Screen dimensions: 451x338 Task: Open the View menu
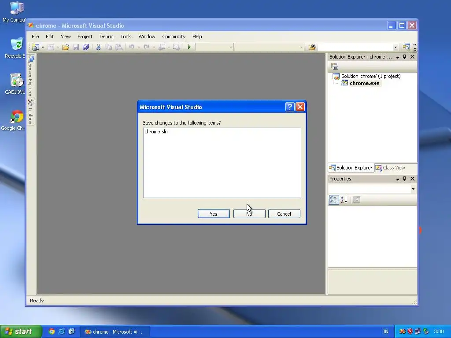(66, 37)
